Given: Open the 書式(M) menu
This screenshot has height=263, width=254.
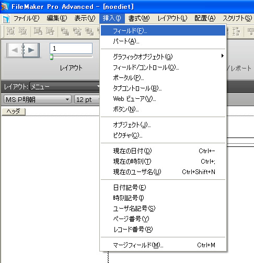Looking at the screenshot, I should [138, 18].
